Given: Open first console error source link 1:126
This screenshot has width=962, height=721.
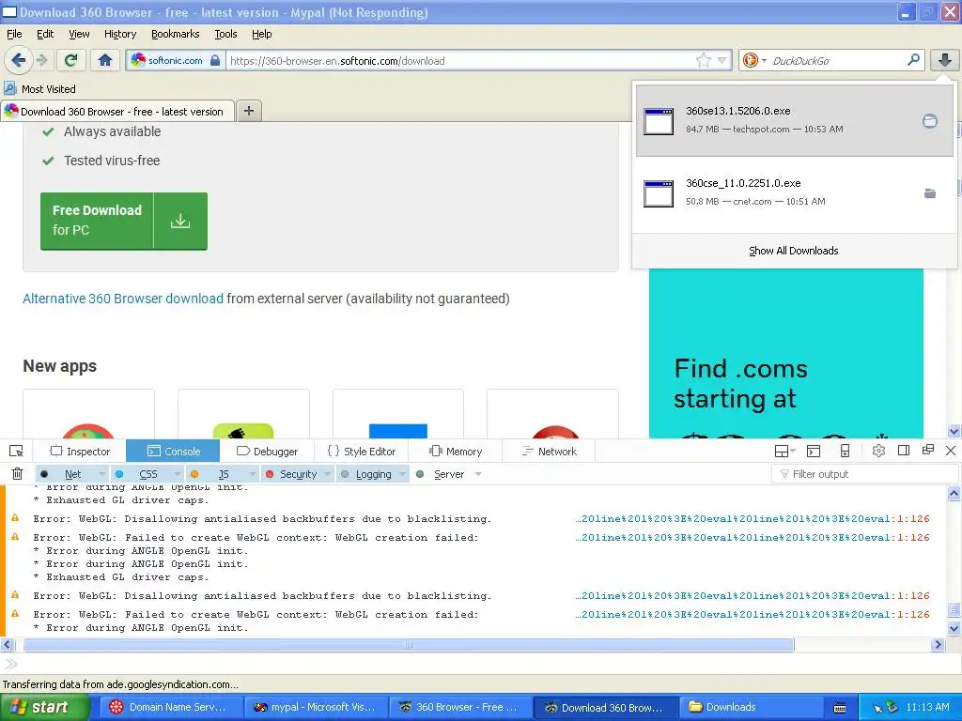Looking at the screenshot, I should click(753, 518).
